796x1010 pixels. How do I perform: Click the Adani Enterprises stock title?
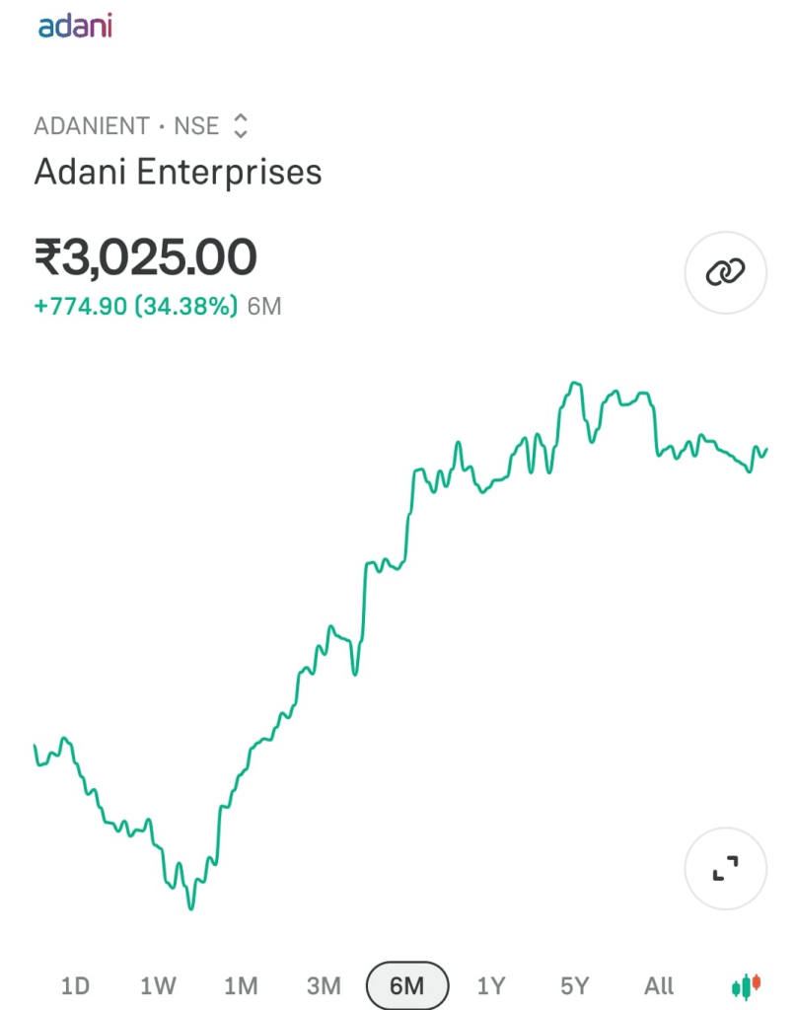point(178,172)
